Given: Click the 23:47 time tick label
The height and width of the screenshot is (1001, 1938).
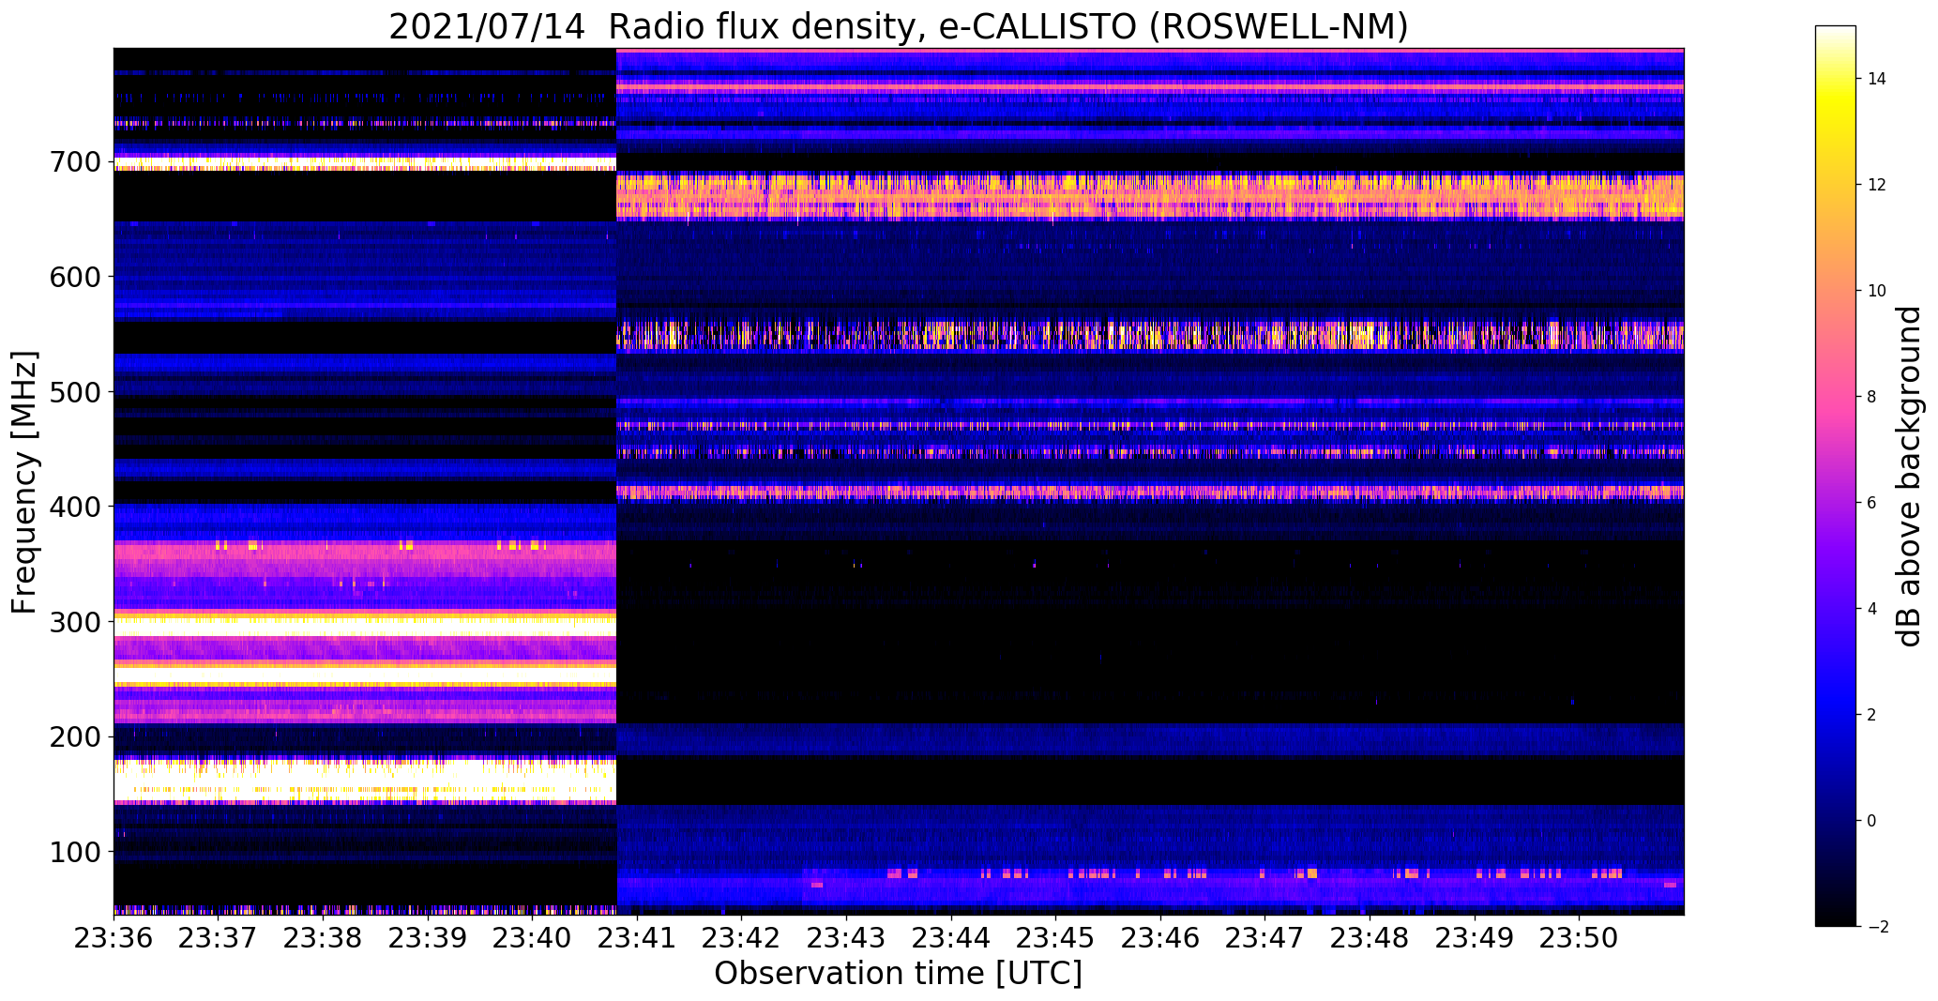Looking at the screenshot, I should coord(1264,938).
